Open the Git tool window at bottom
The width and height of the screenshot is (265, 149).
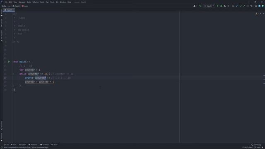tap(7, 145)
